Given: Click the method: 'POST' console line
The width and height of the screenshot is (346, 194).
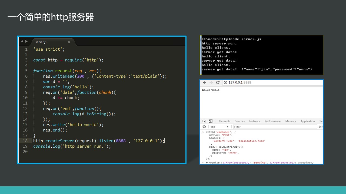Looking at the screenshot, I should coord(221,135).
